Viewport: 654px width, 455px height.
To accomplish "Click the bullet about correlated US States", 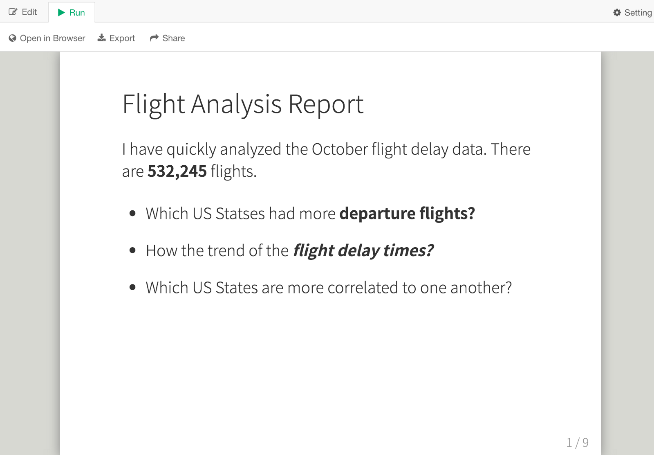I will (x=329, y=288).
